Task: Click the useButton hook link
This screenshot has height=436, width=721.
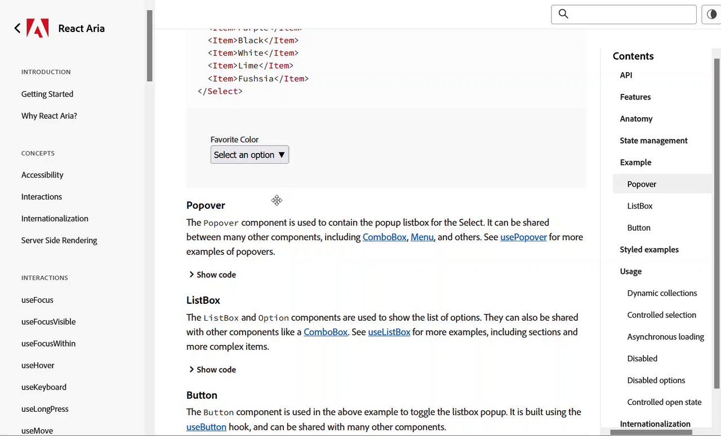Action: tap(206, 426)
